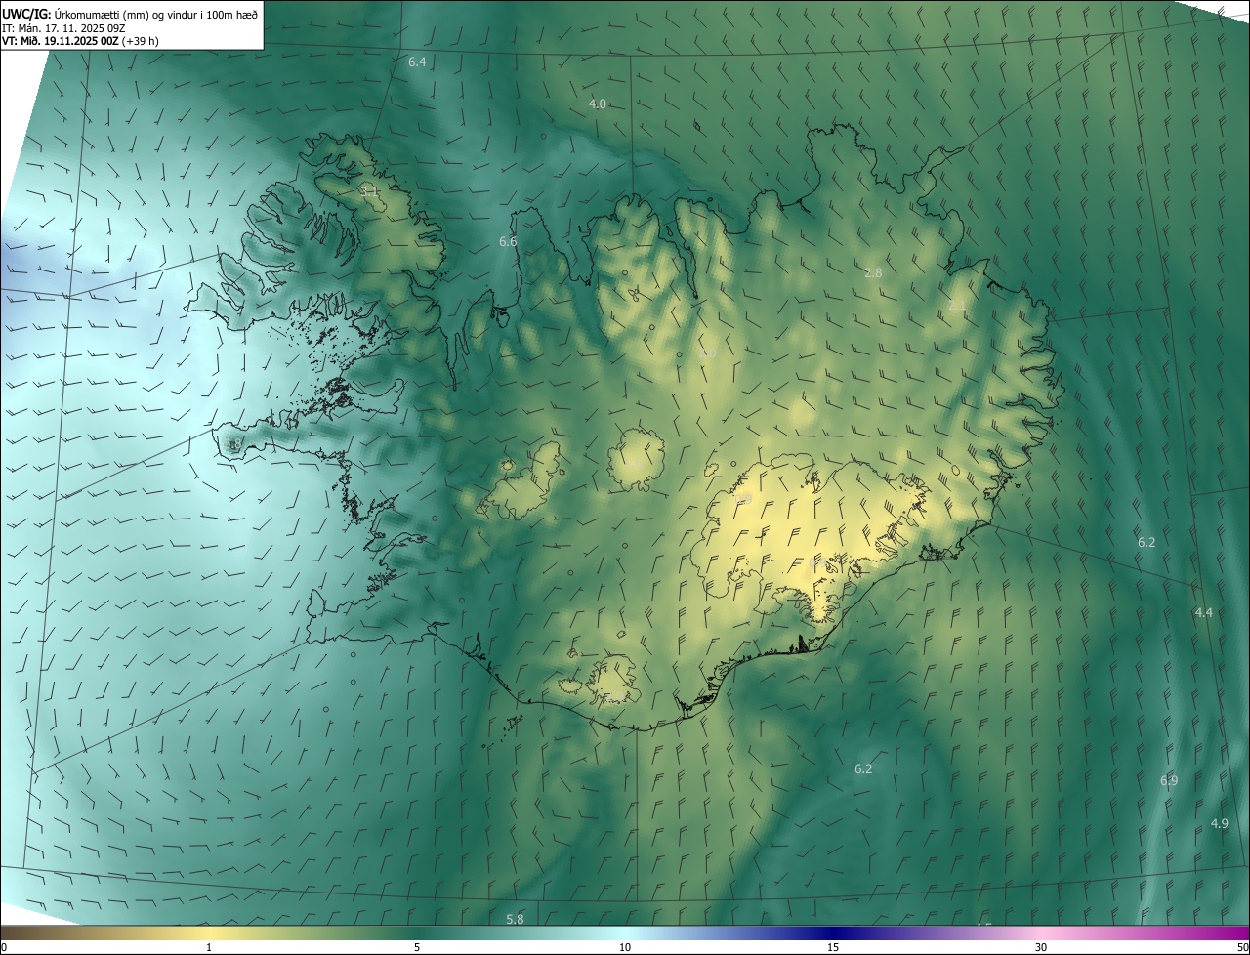Image resolution: width=1250 pixels, height=955 pixels.
Task: Click the 'UWC/IG: Úrkomumætti (mm)' title line
Action: click(130, 14)
